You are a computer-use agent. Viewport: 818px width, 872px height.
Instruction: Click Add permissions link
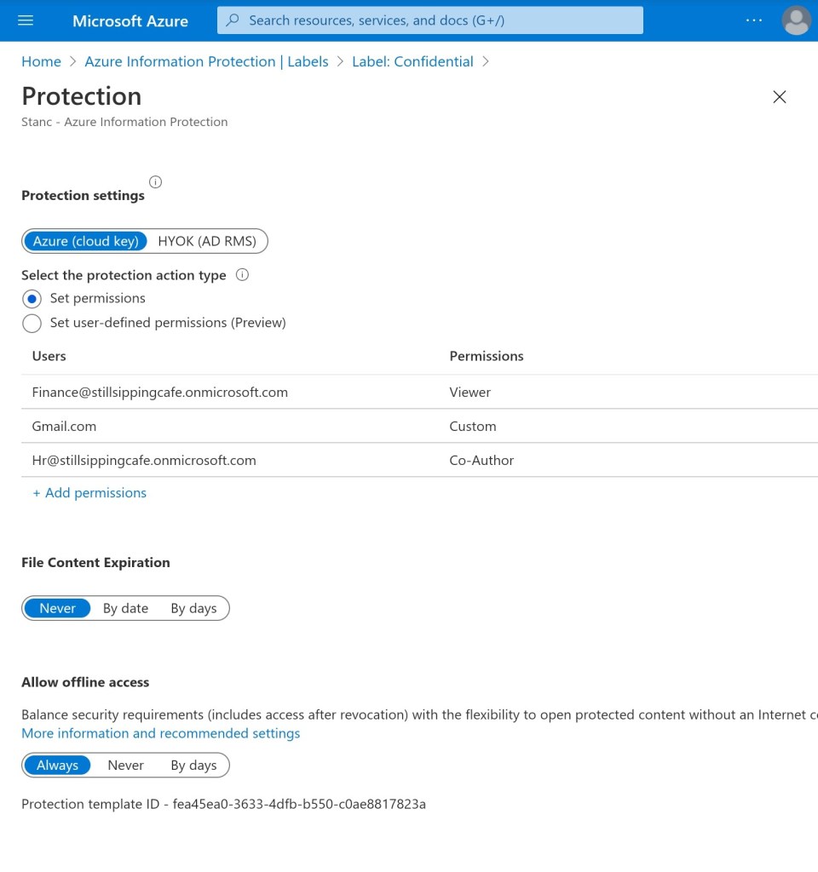coord(89,493)
